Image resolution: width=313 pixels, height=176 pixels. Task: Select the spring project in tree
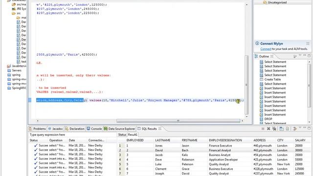[16, 75]
